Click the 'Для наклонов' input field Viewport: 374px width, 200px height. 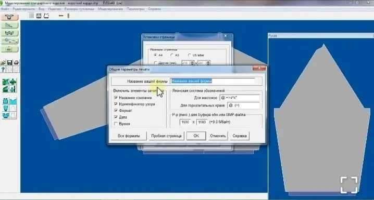pyautogui.click(x=240, y=98)
